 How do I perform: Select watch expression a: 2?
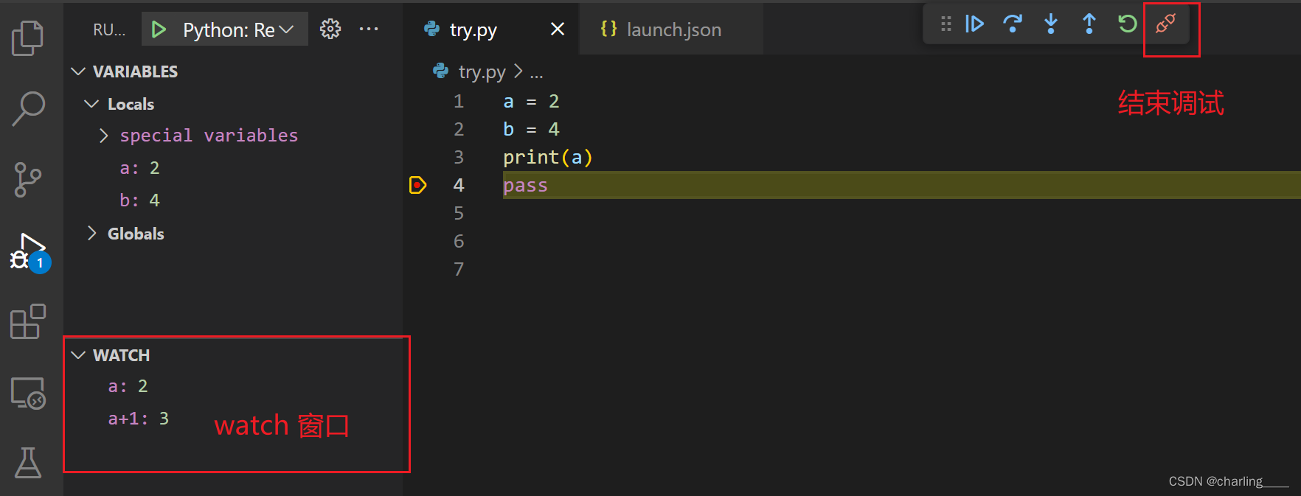[128, 386]
